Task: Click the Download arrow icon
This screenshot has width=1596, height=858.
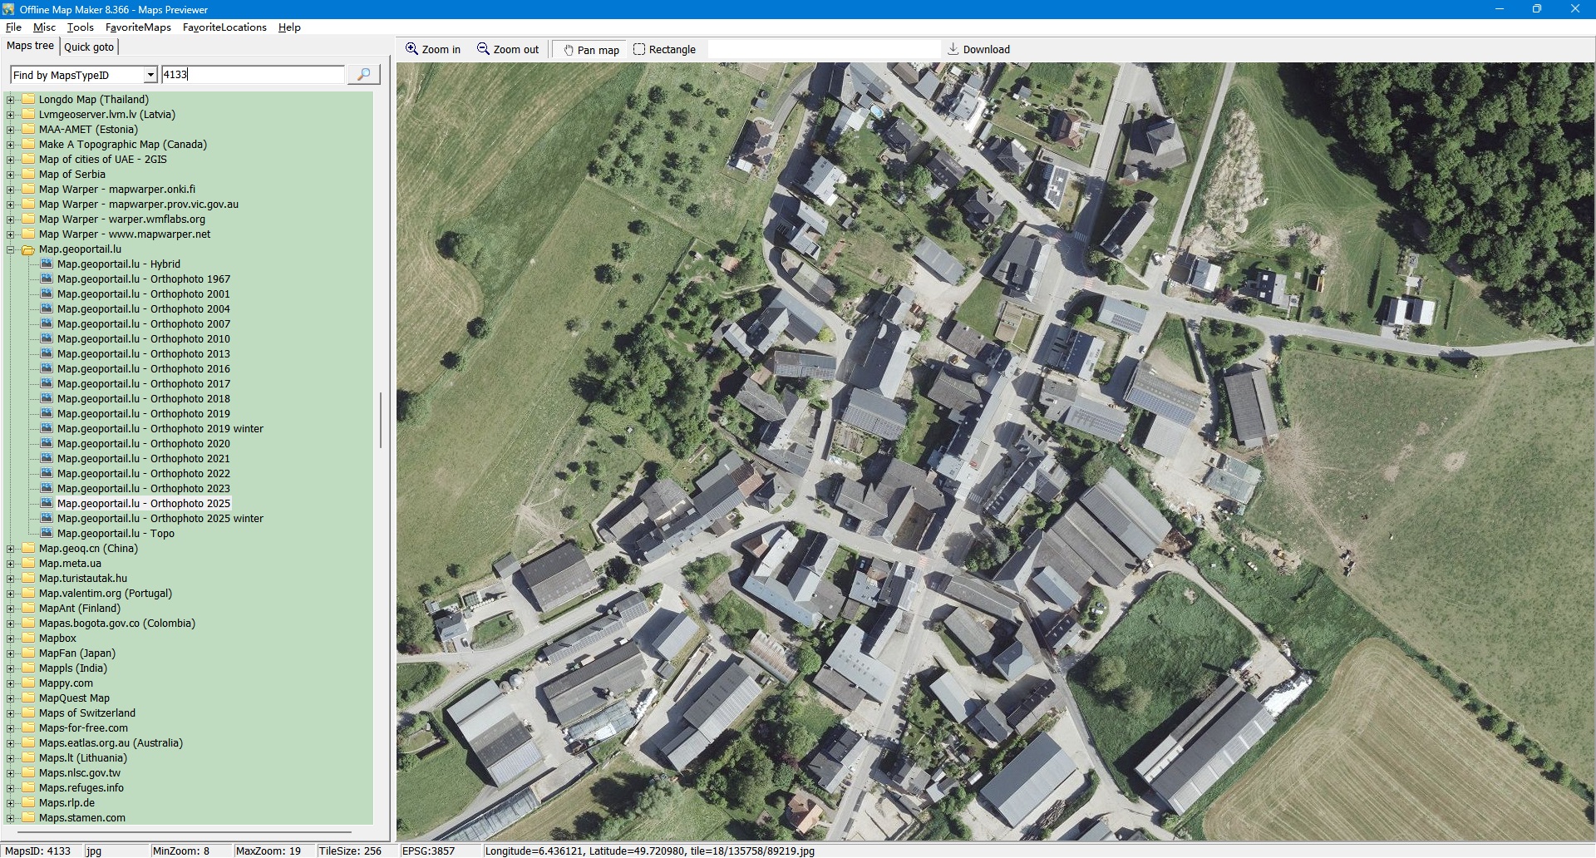Action: coord(953,49)
